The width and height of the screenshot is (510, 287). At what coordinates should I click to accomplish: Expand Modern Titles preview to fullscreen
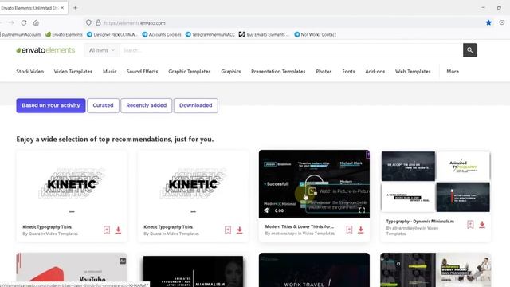coord(362,210)
